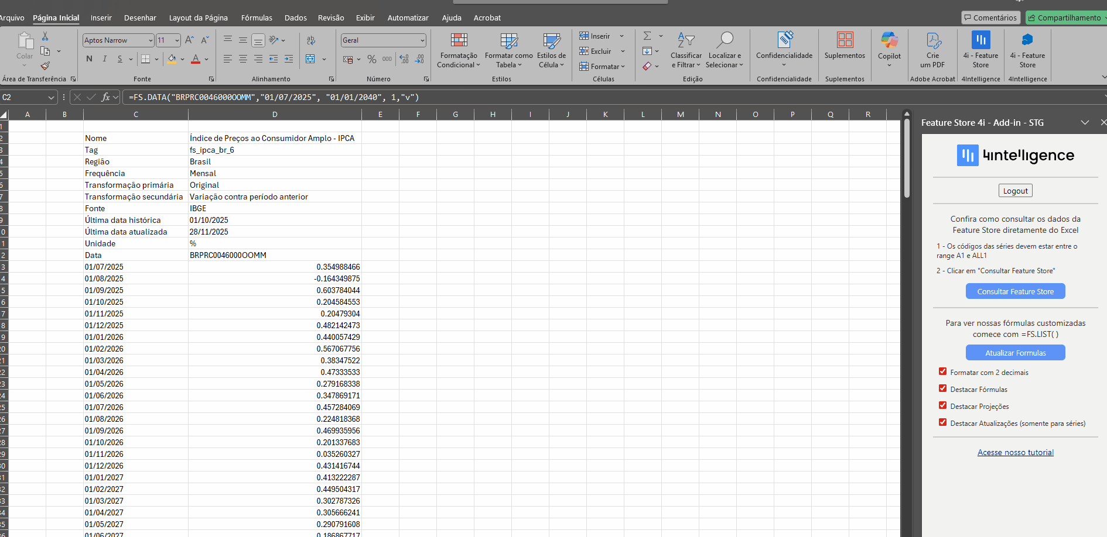Viewport: 1107px width, 537px height.
Task: Switch to the Fórmulas ribbon tab
Action: [257, 18]
